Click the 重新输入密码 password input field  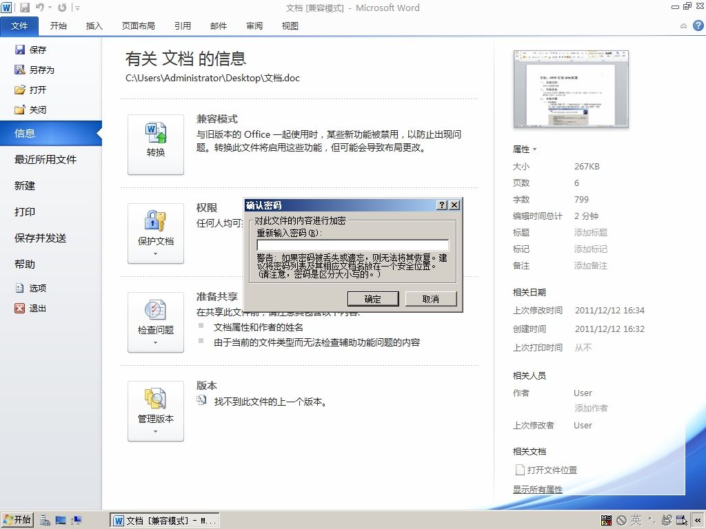pos(352,245)
